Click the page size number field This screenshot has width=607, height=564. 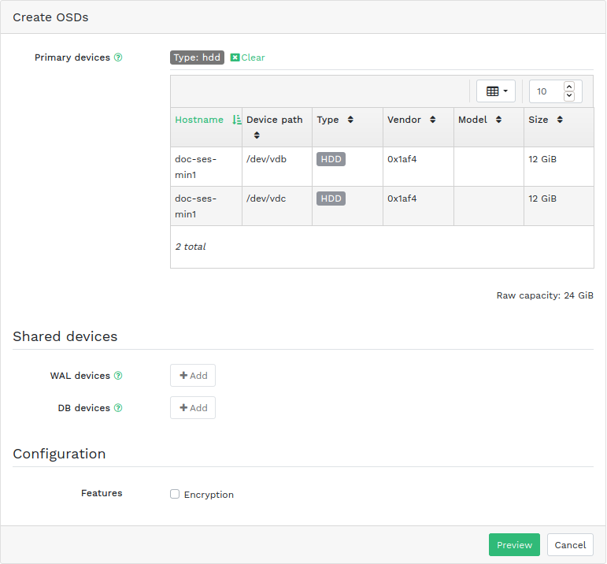coord(546,91)
